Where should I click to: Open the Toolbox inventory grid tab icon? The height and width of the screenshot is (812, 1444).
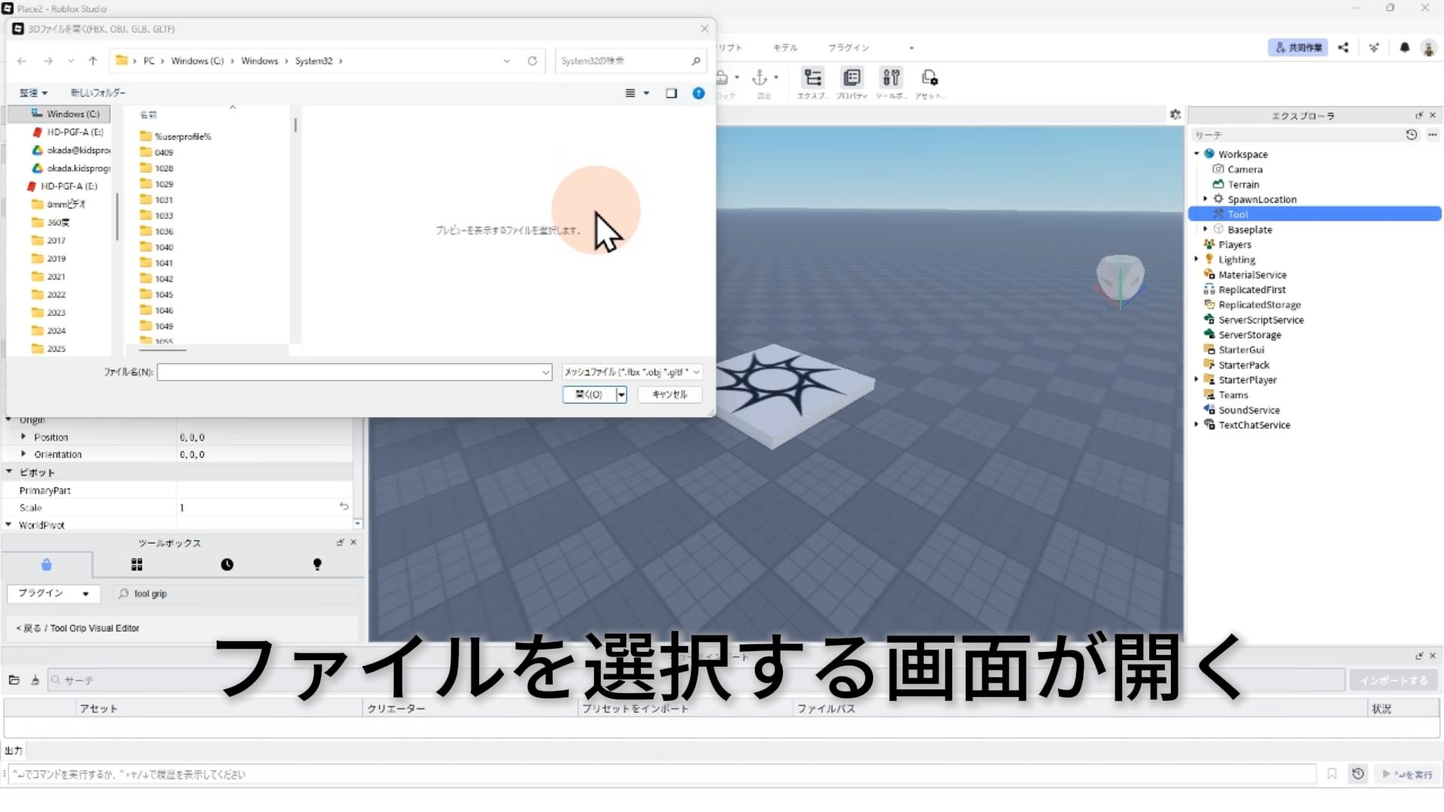pos(137,565)
